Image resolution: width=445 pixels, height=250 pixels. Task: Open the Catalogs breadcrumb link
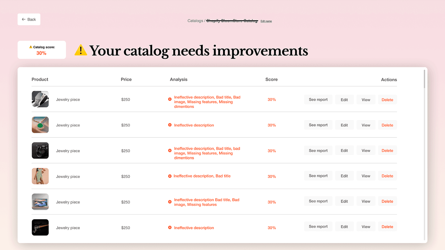pyautogui.click(x=195, y=21)
